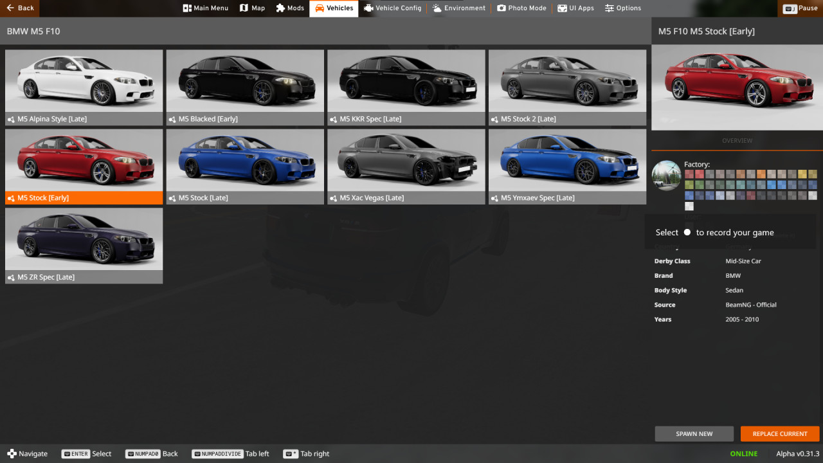This screenshot has height=463, width=823.
Task: Click the config icon beside M5 Blacked [Early]
Action: pos(172,119)
